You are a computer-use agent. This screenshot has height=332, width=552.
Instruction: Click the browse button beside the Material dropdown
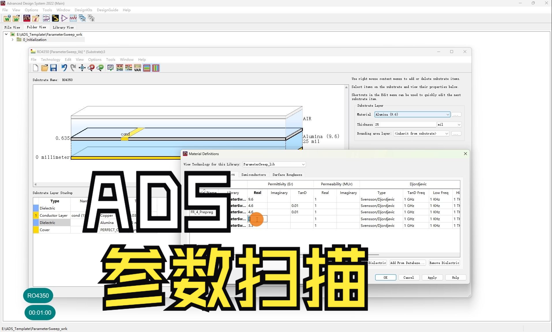(x=456, y=115)
